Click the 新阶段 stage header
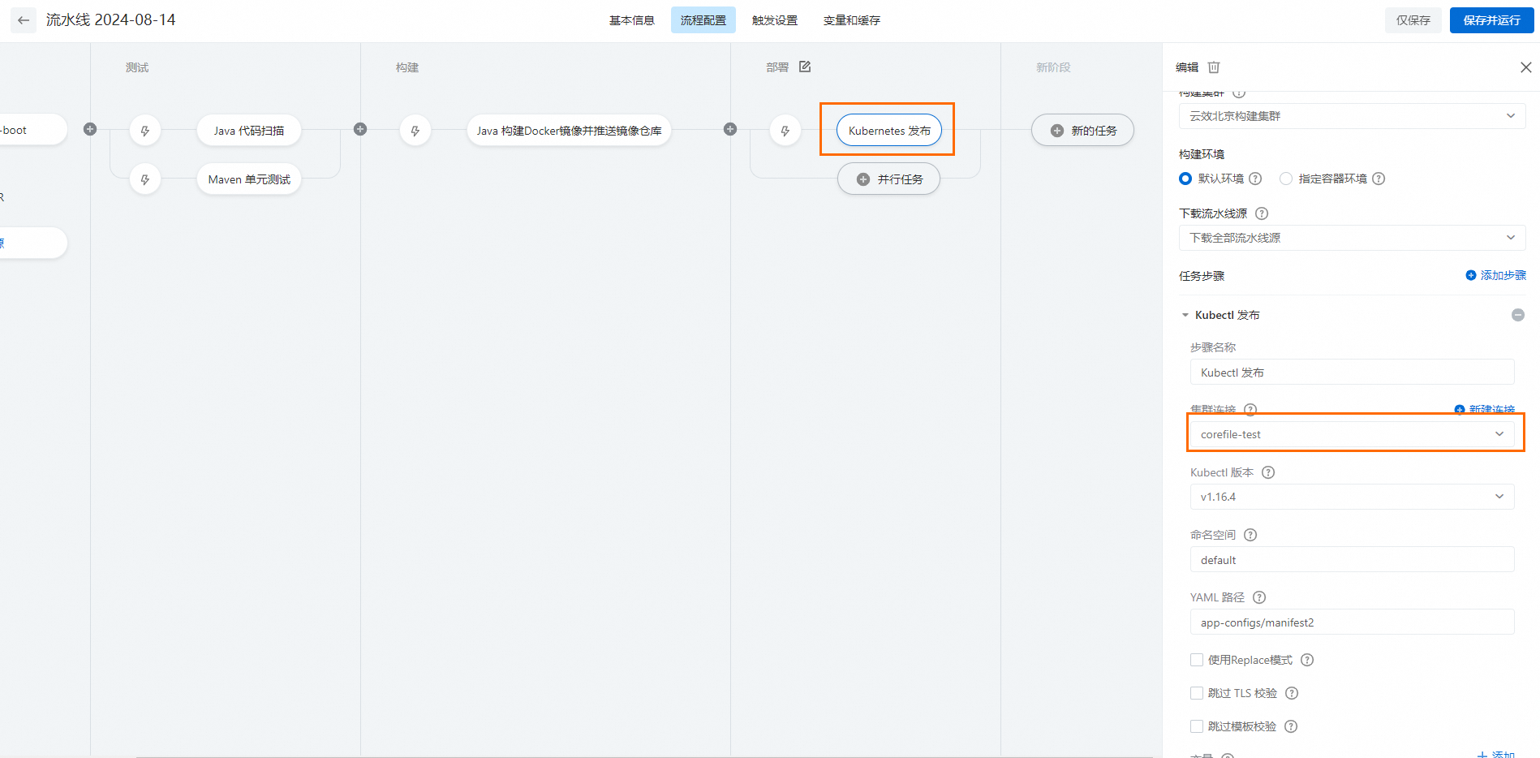The height and width of the screenshot is (758, 1540). tap(1053, 67)
